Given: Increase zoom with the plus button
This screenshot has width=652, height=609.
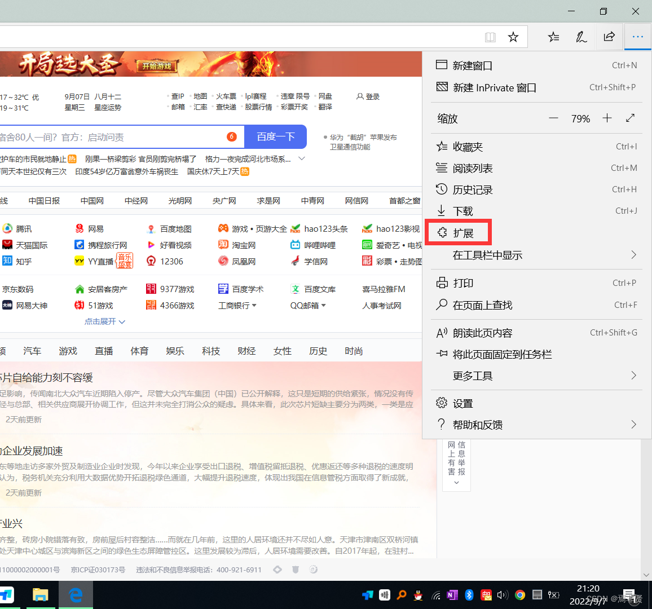Looking at the screenshot, I should pos(607,118).
